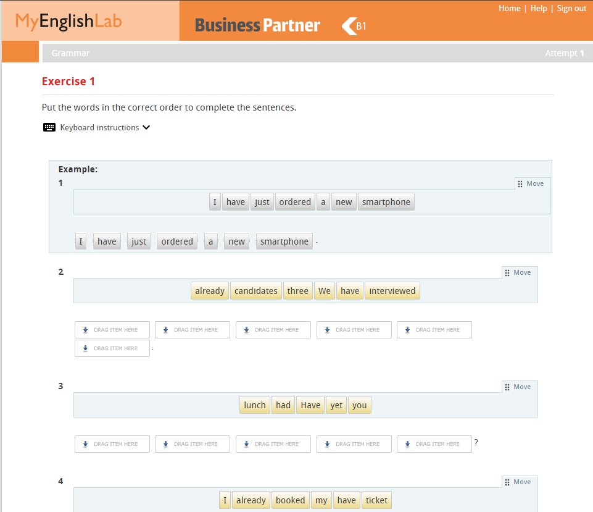Click the first drop slot's arrow in sentence 2

click(x=85, y=330)
